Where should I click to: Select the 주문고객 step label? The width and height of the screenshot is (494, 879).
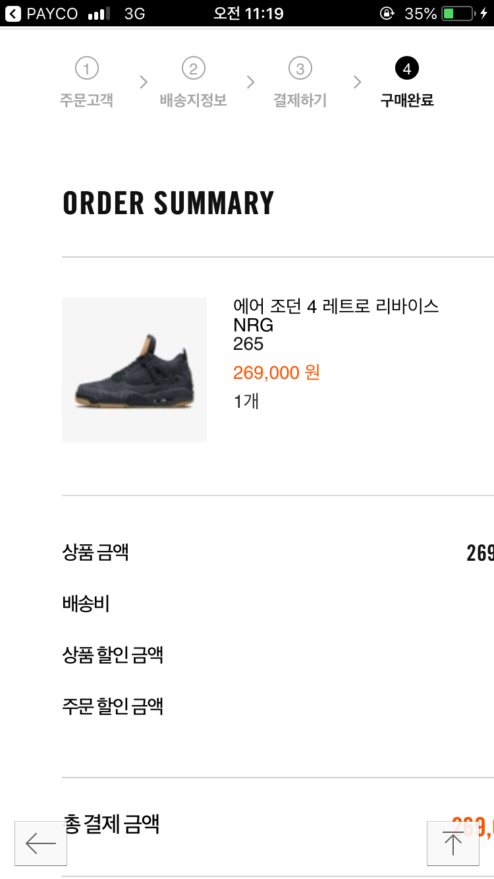pyautogui.click(x=86, y=100)
